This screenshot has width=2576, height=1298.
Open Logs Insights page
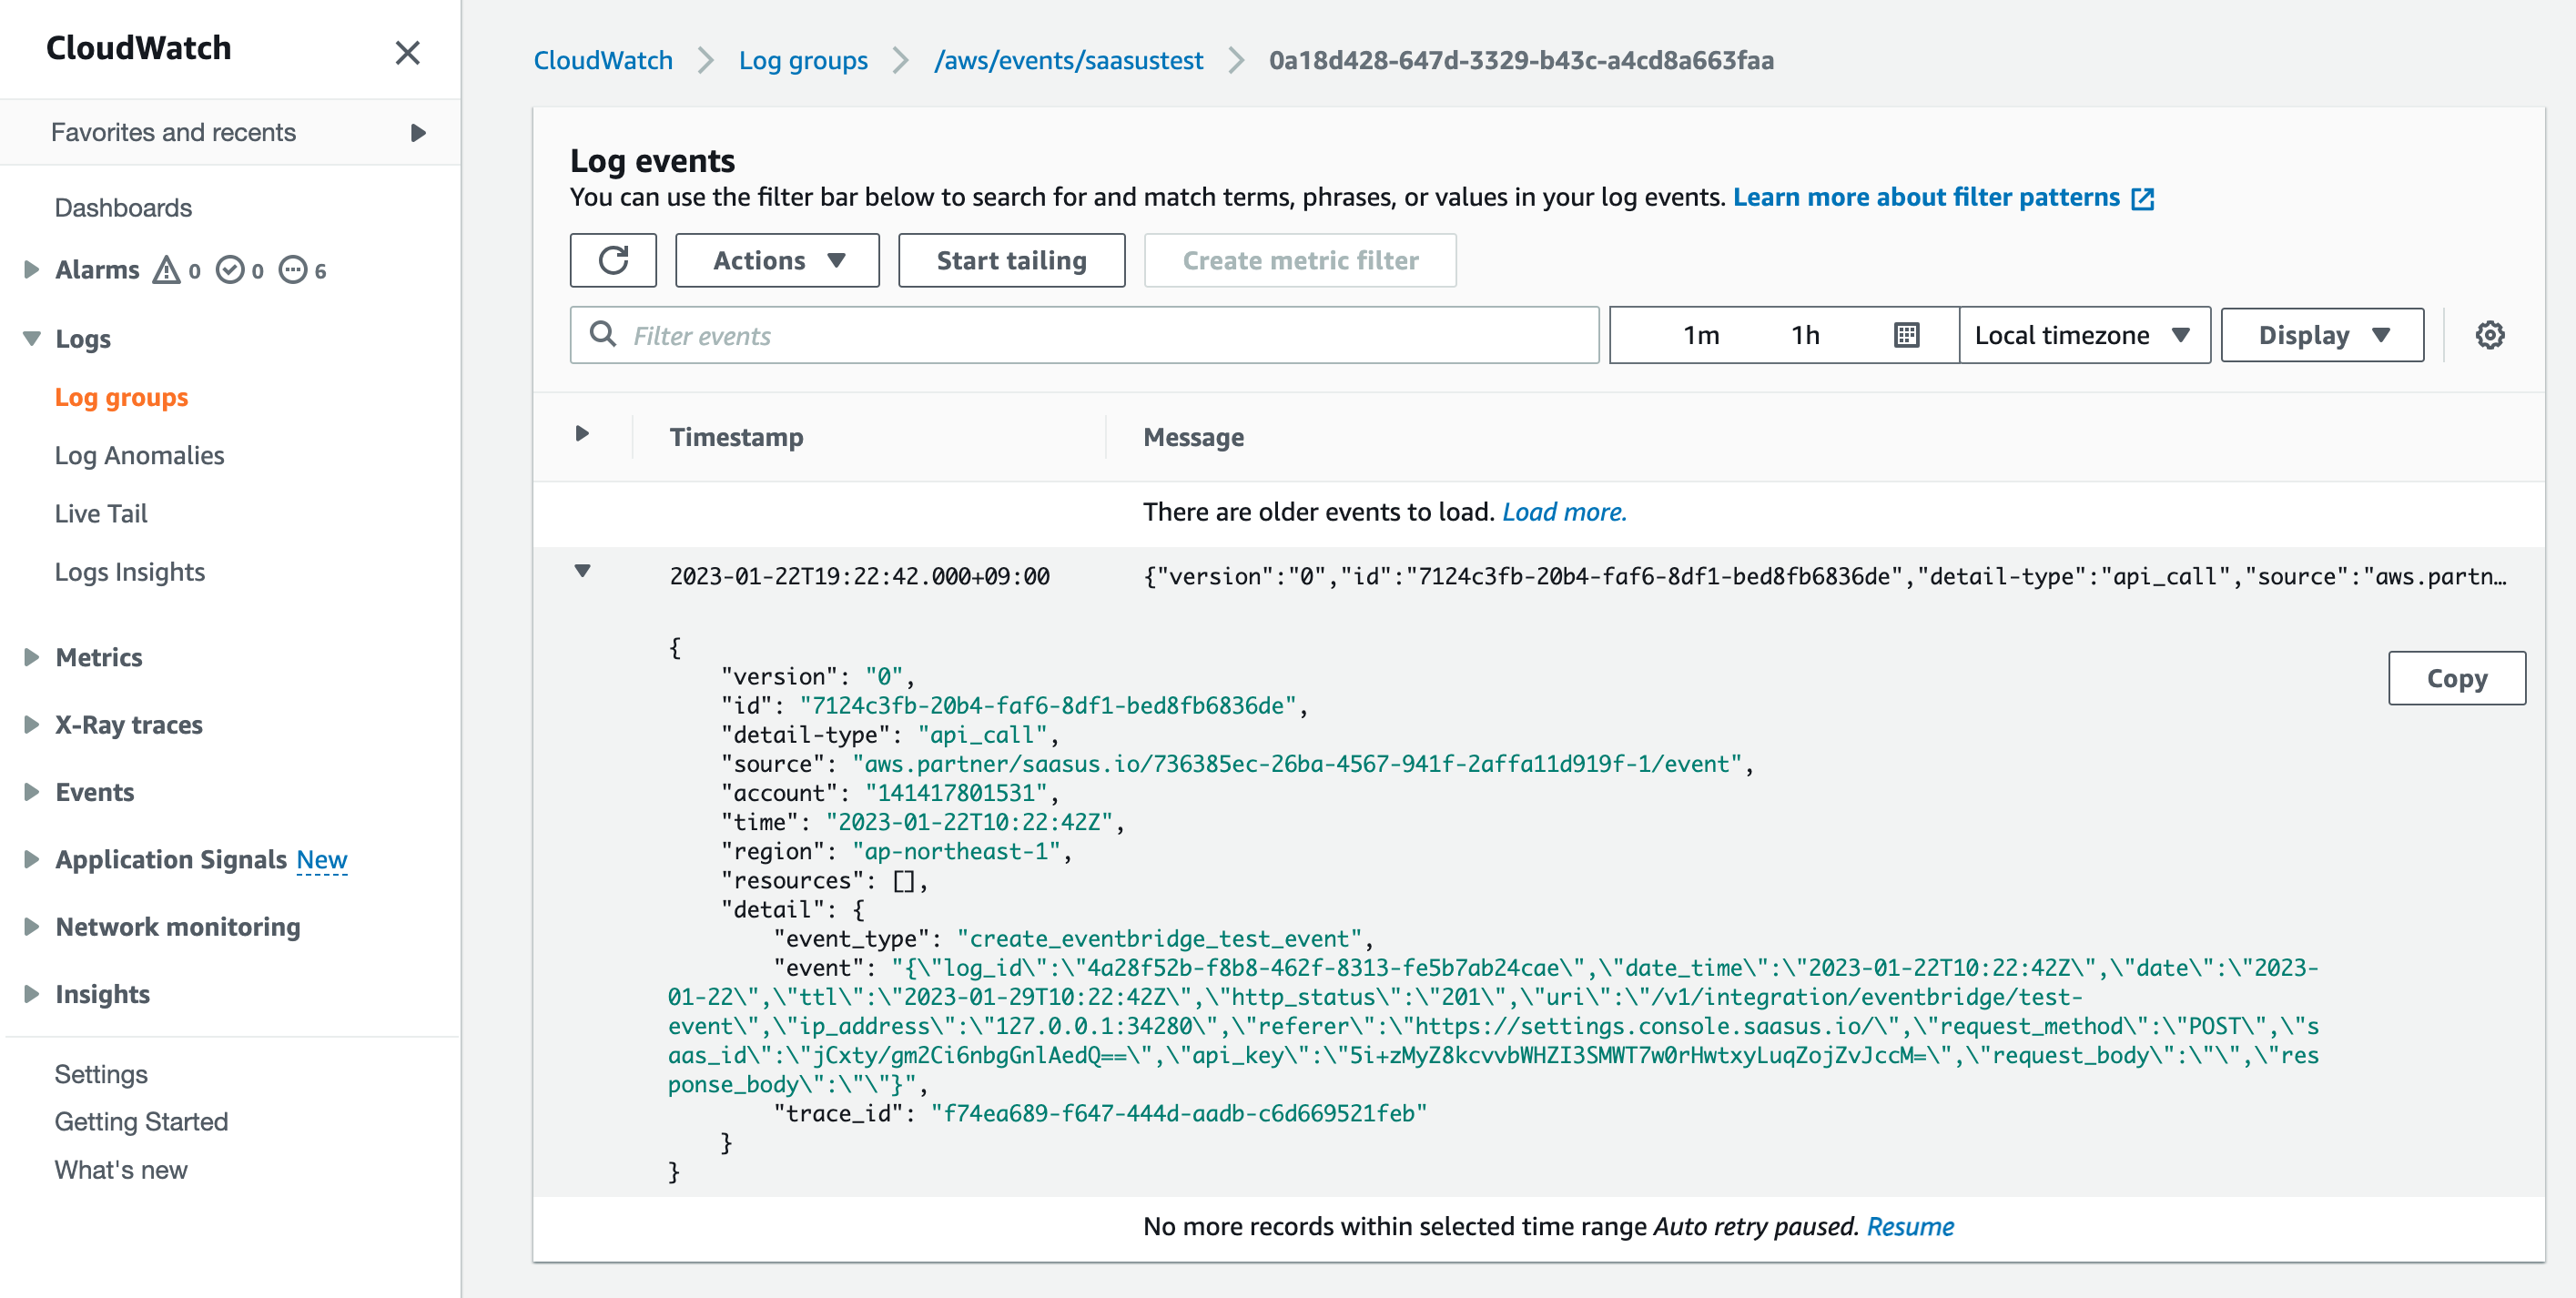pyautogui.click(x=130, y=571)
